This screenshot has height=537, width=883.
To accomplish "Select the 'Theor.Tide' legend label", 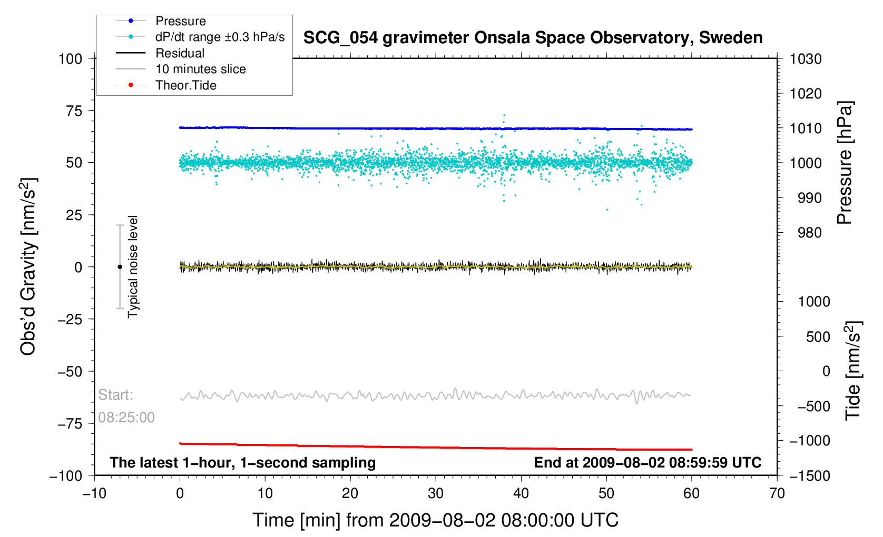I will (x=186, y=85).
